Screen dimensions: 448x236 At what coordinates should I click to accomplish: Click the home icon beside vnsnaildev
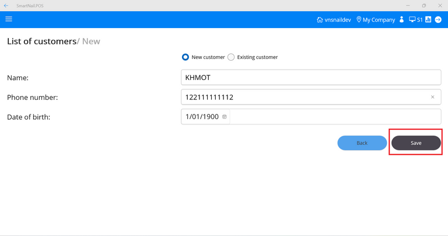[x=320, y=20]
